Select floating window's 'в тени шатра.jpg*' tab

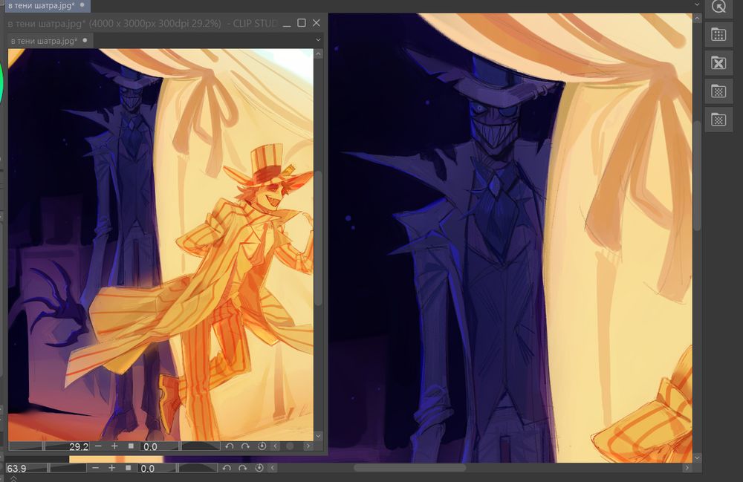tap(49, 41)
